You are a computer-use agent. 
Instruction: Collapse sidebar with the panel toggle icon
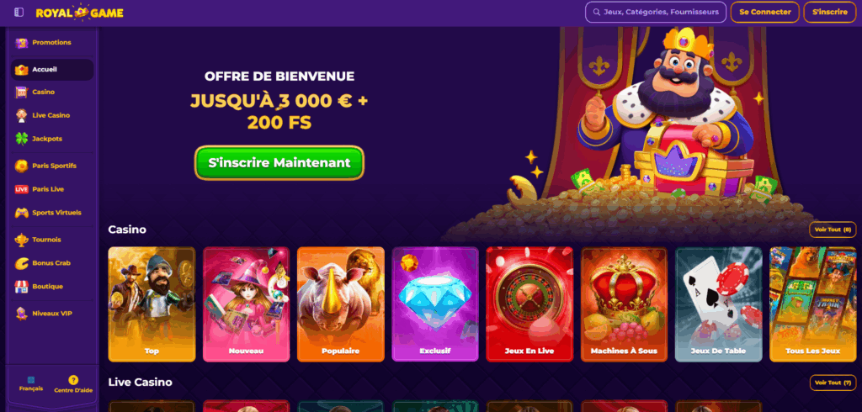tap(19, 12)
